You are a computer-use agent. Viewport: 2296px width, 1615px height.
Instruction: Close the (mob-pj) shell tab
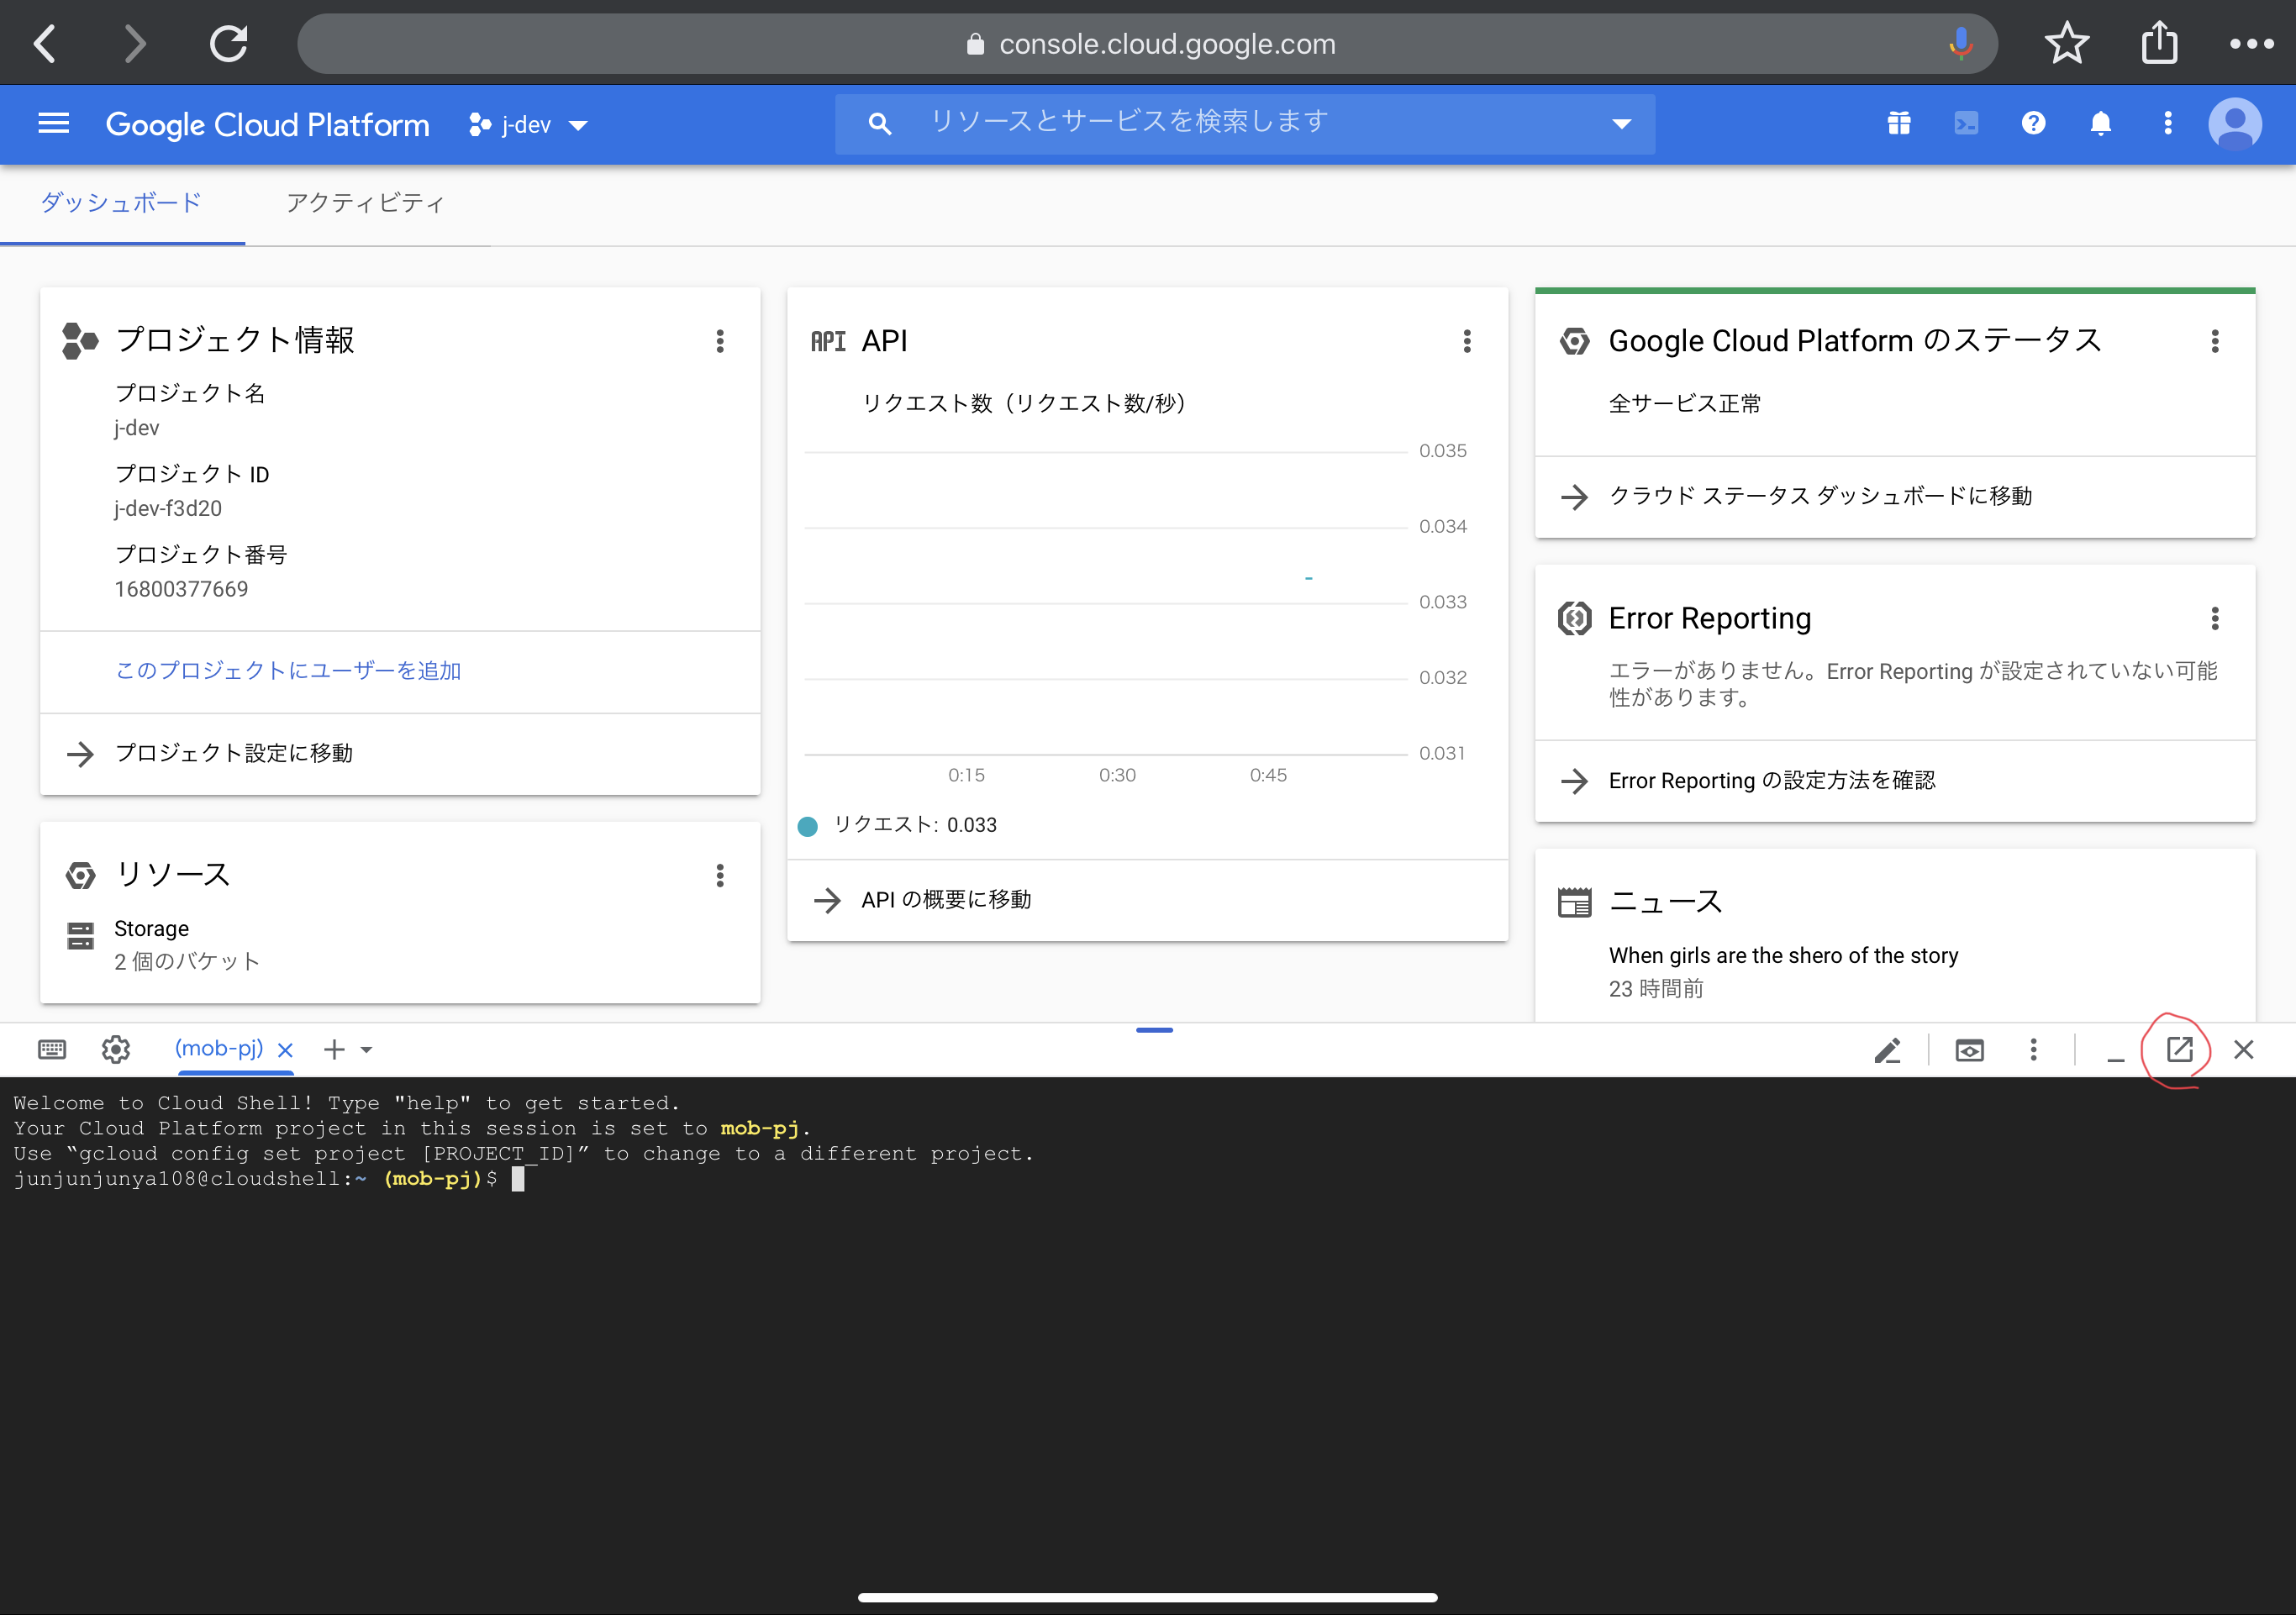[285, 1050]
